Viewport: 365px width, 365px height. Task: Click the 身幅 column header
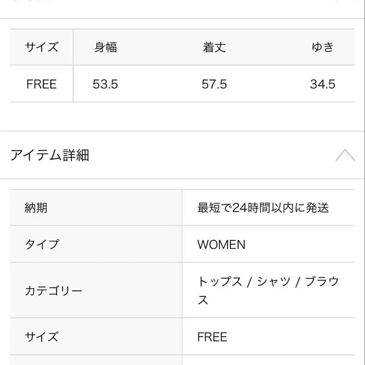[105, 47]
